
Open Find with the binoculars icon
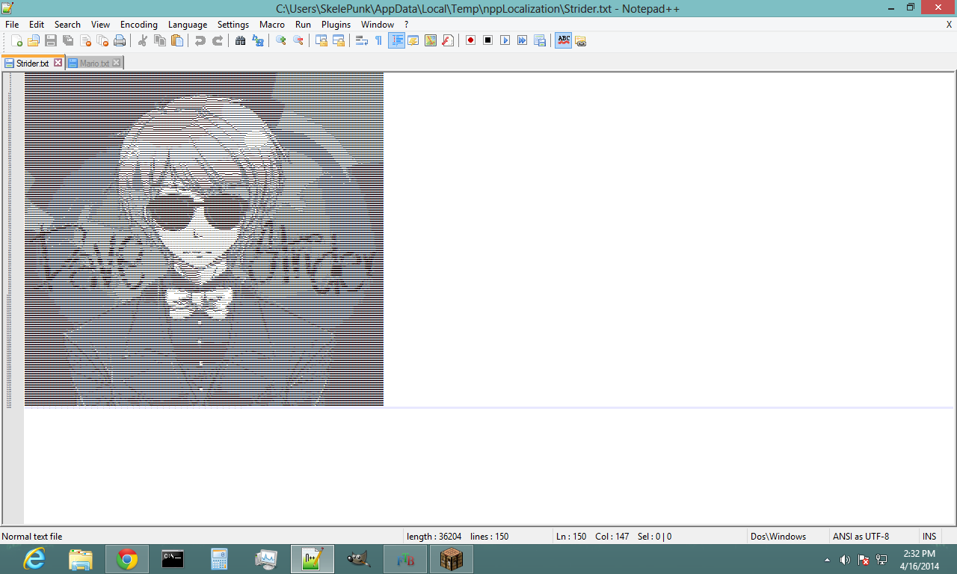pyautogui.click(x=240, y=40)
